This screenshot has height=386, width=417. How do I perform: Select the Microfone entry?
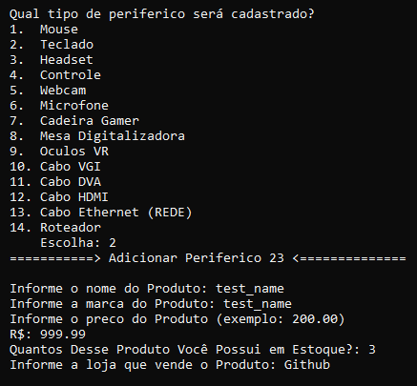coord(59,106)
